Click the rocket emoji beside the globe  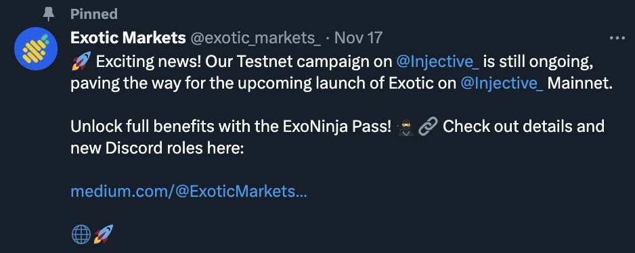pyautogui.click(x=104, y=234)
